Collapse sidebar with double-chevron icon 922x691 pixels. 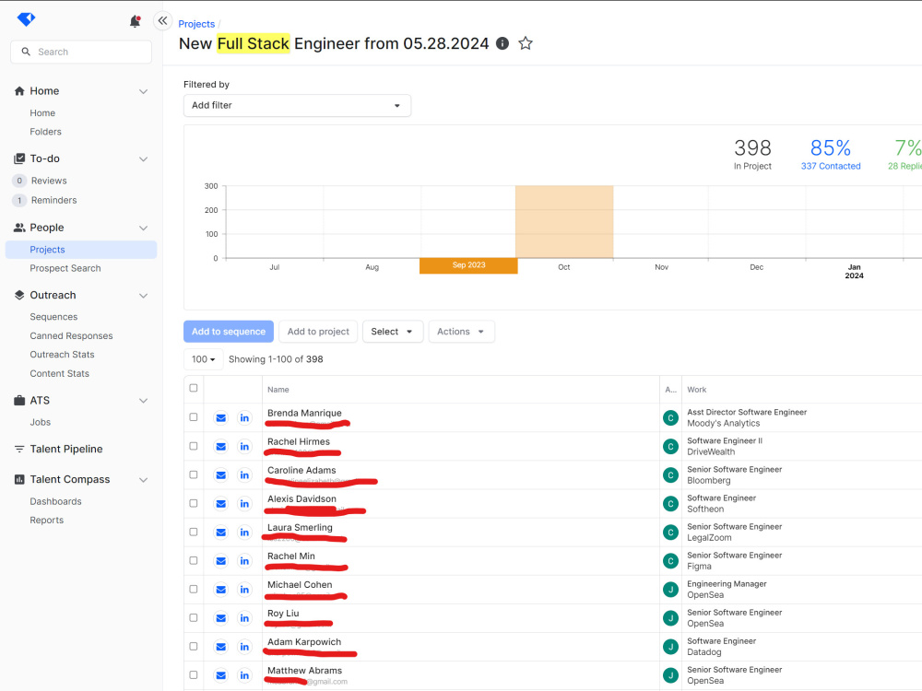coord(163,20)
